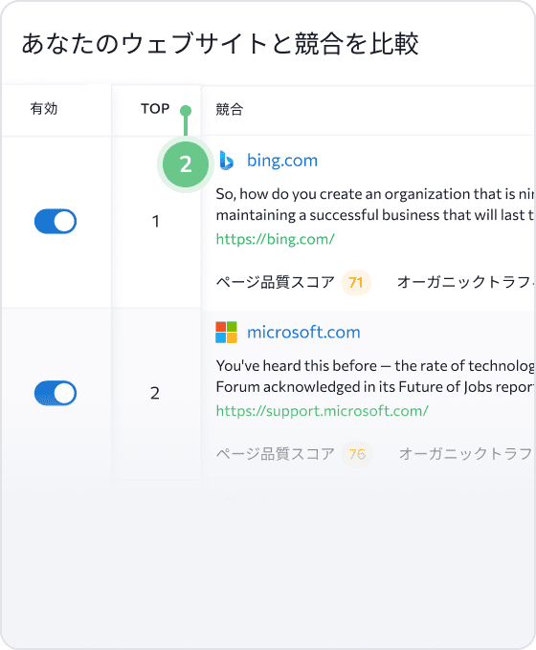The image size is (536, 650).
Task: Click the Bing logo icon
Action: tap(226, 161)
